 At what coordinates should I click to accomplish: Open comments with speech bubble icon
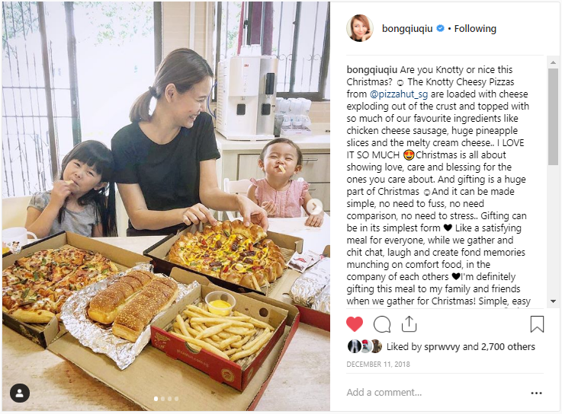382,324
